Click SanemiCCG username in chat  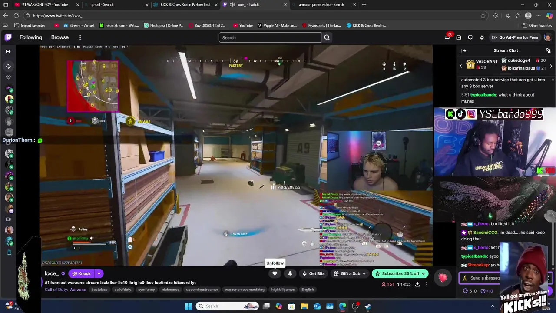click(485, 233)
